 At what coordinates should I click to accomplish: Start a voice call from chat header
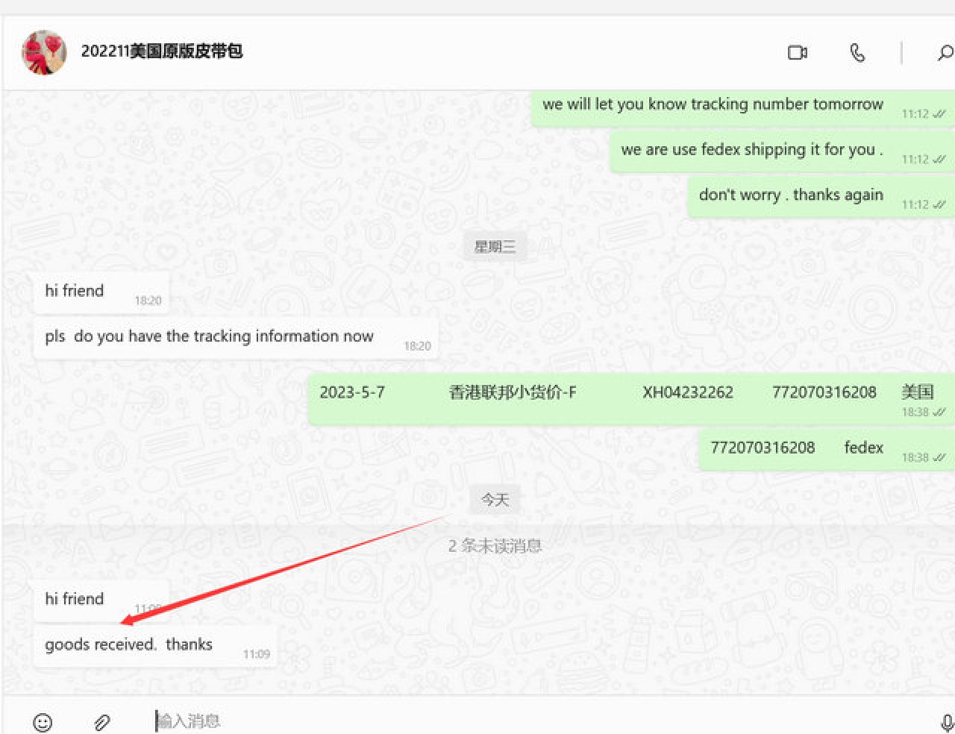(x=857, y=52)
